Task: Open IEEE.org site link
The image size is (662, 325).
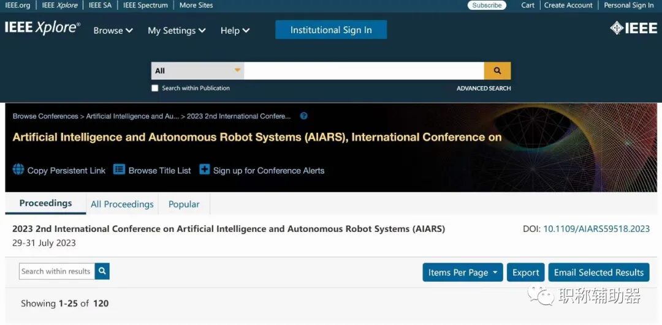Action: (17, 5)
